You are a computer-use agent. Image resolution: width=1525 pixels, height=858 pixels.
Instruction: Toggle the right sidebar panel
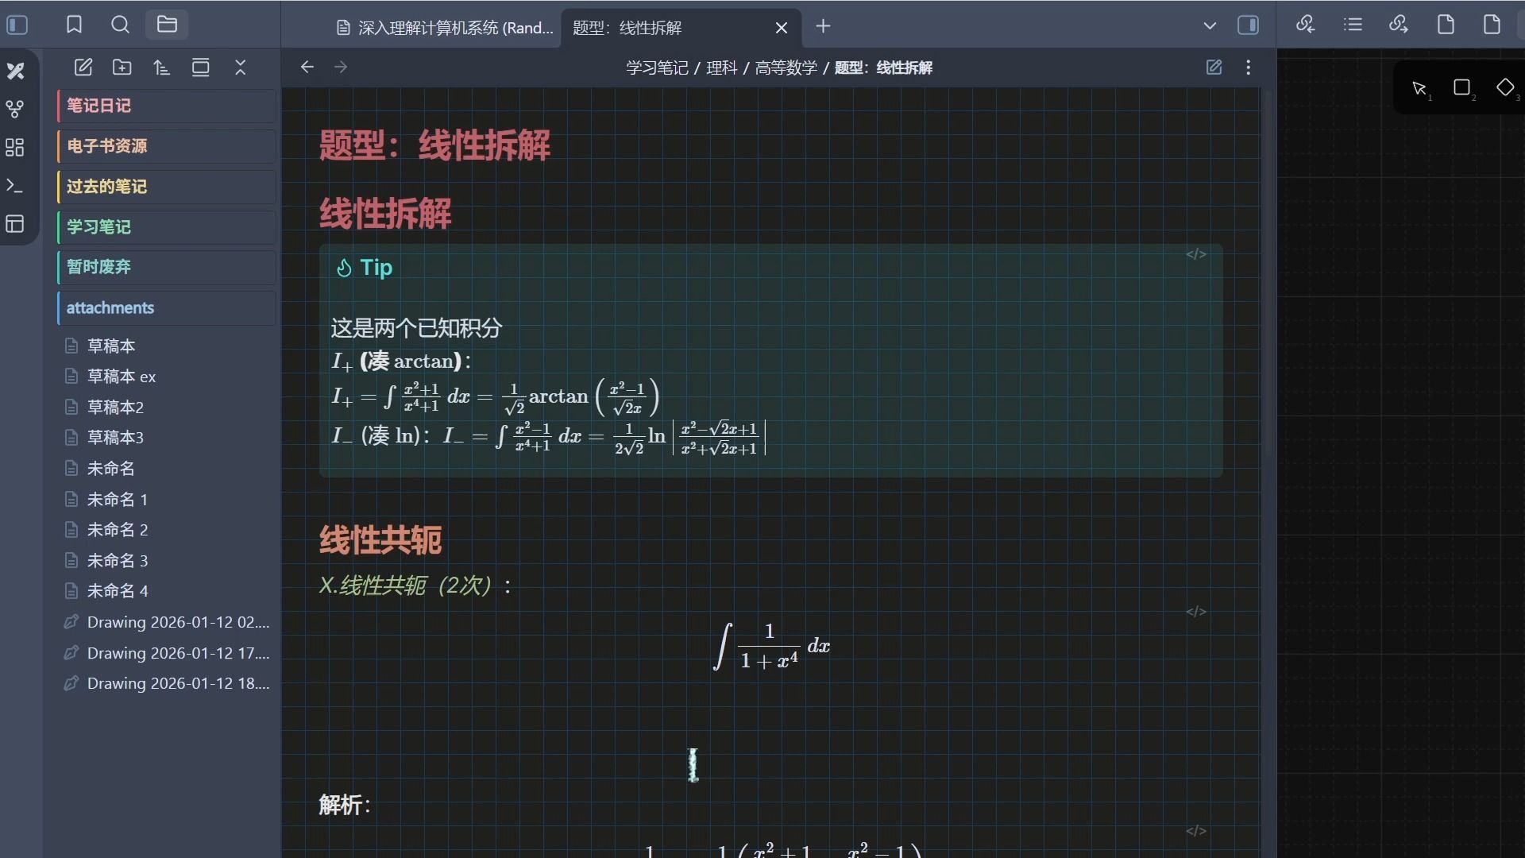pos(1248,25)
